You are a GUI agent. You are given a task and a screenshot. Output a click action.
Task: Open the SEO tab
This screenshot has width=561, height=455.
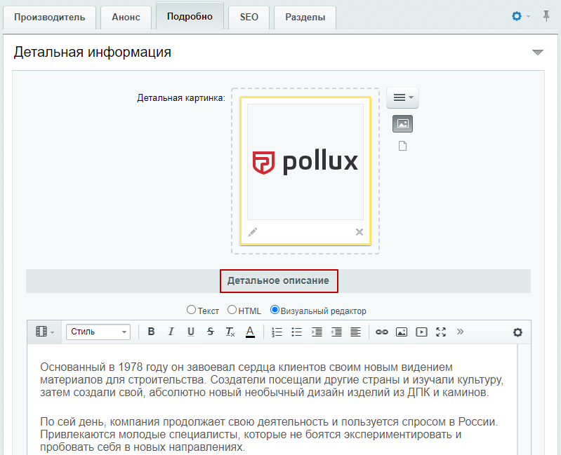pyautogui.click(x=249, y=17)
